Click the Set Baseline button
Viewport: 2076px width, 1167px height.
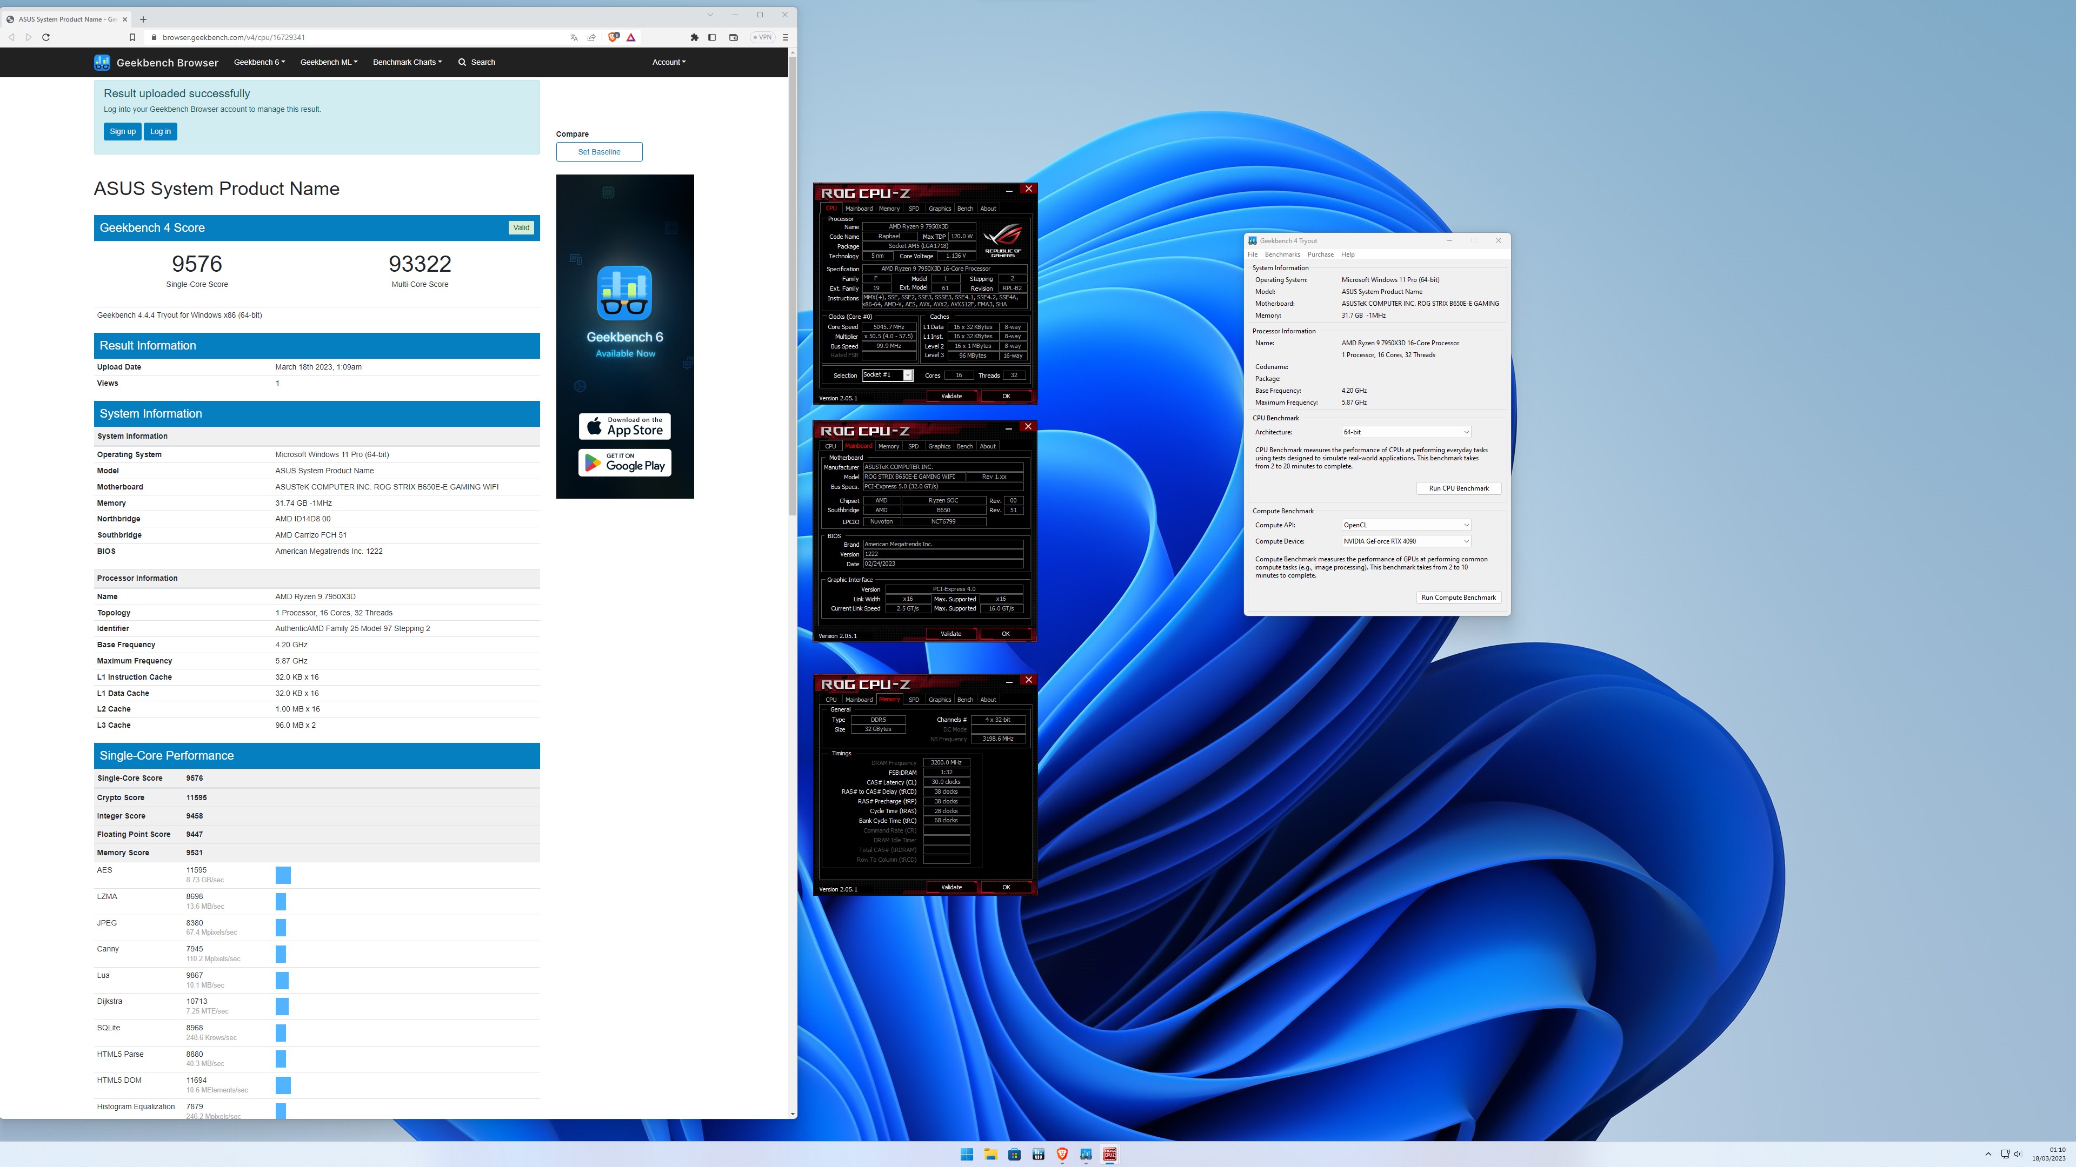(x=599, y=151)
